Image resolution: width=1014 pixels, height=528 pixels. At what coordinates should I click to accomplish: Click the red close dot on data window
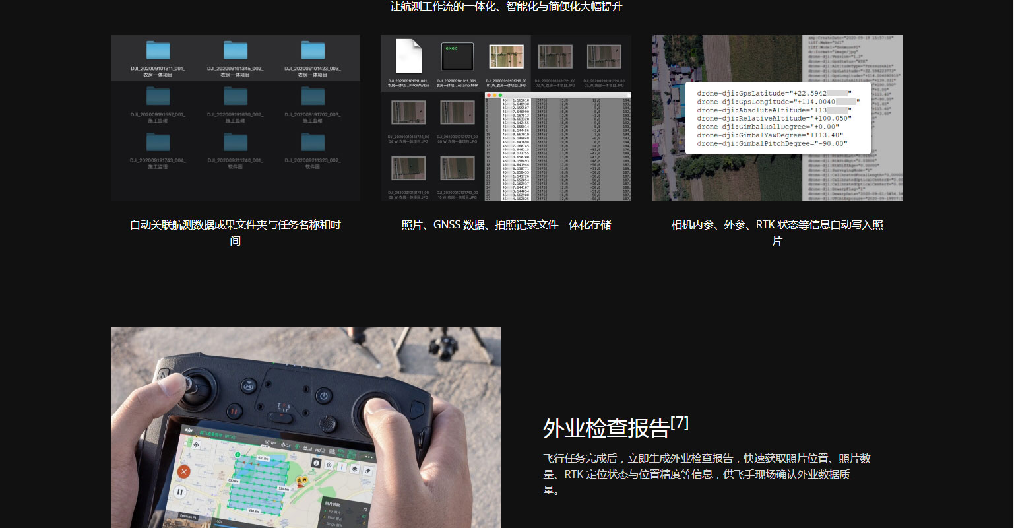(x=489, y=96)
